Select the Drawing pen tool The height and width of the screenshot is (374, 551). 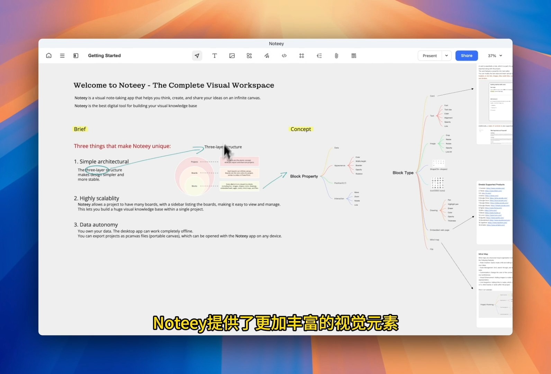[267, 55]
